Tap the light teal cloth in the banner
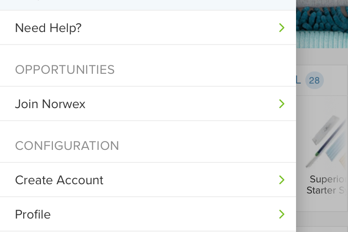 point(322,39)
